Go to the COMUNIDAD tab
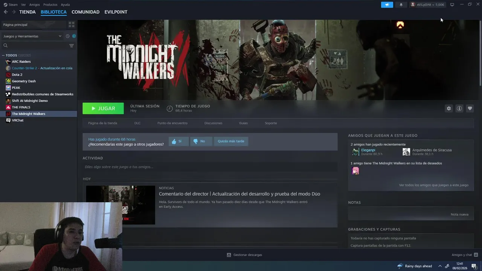Viewport: 482px width, 271px height. pyautogui.click(x=85, y=12)
